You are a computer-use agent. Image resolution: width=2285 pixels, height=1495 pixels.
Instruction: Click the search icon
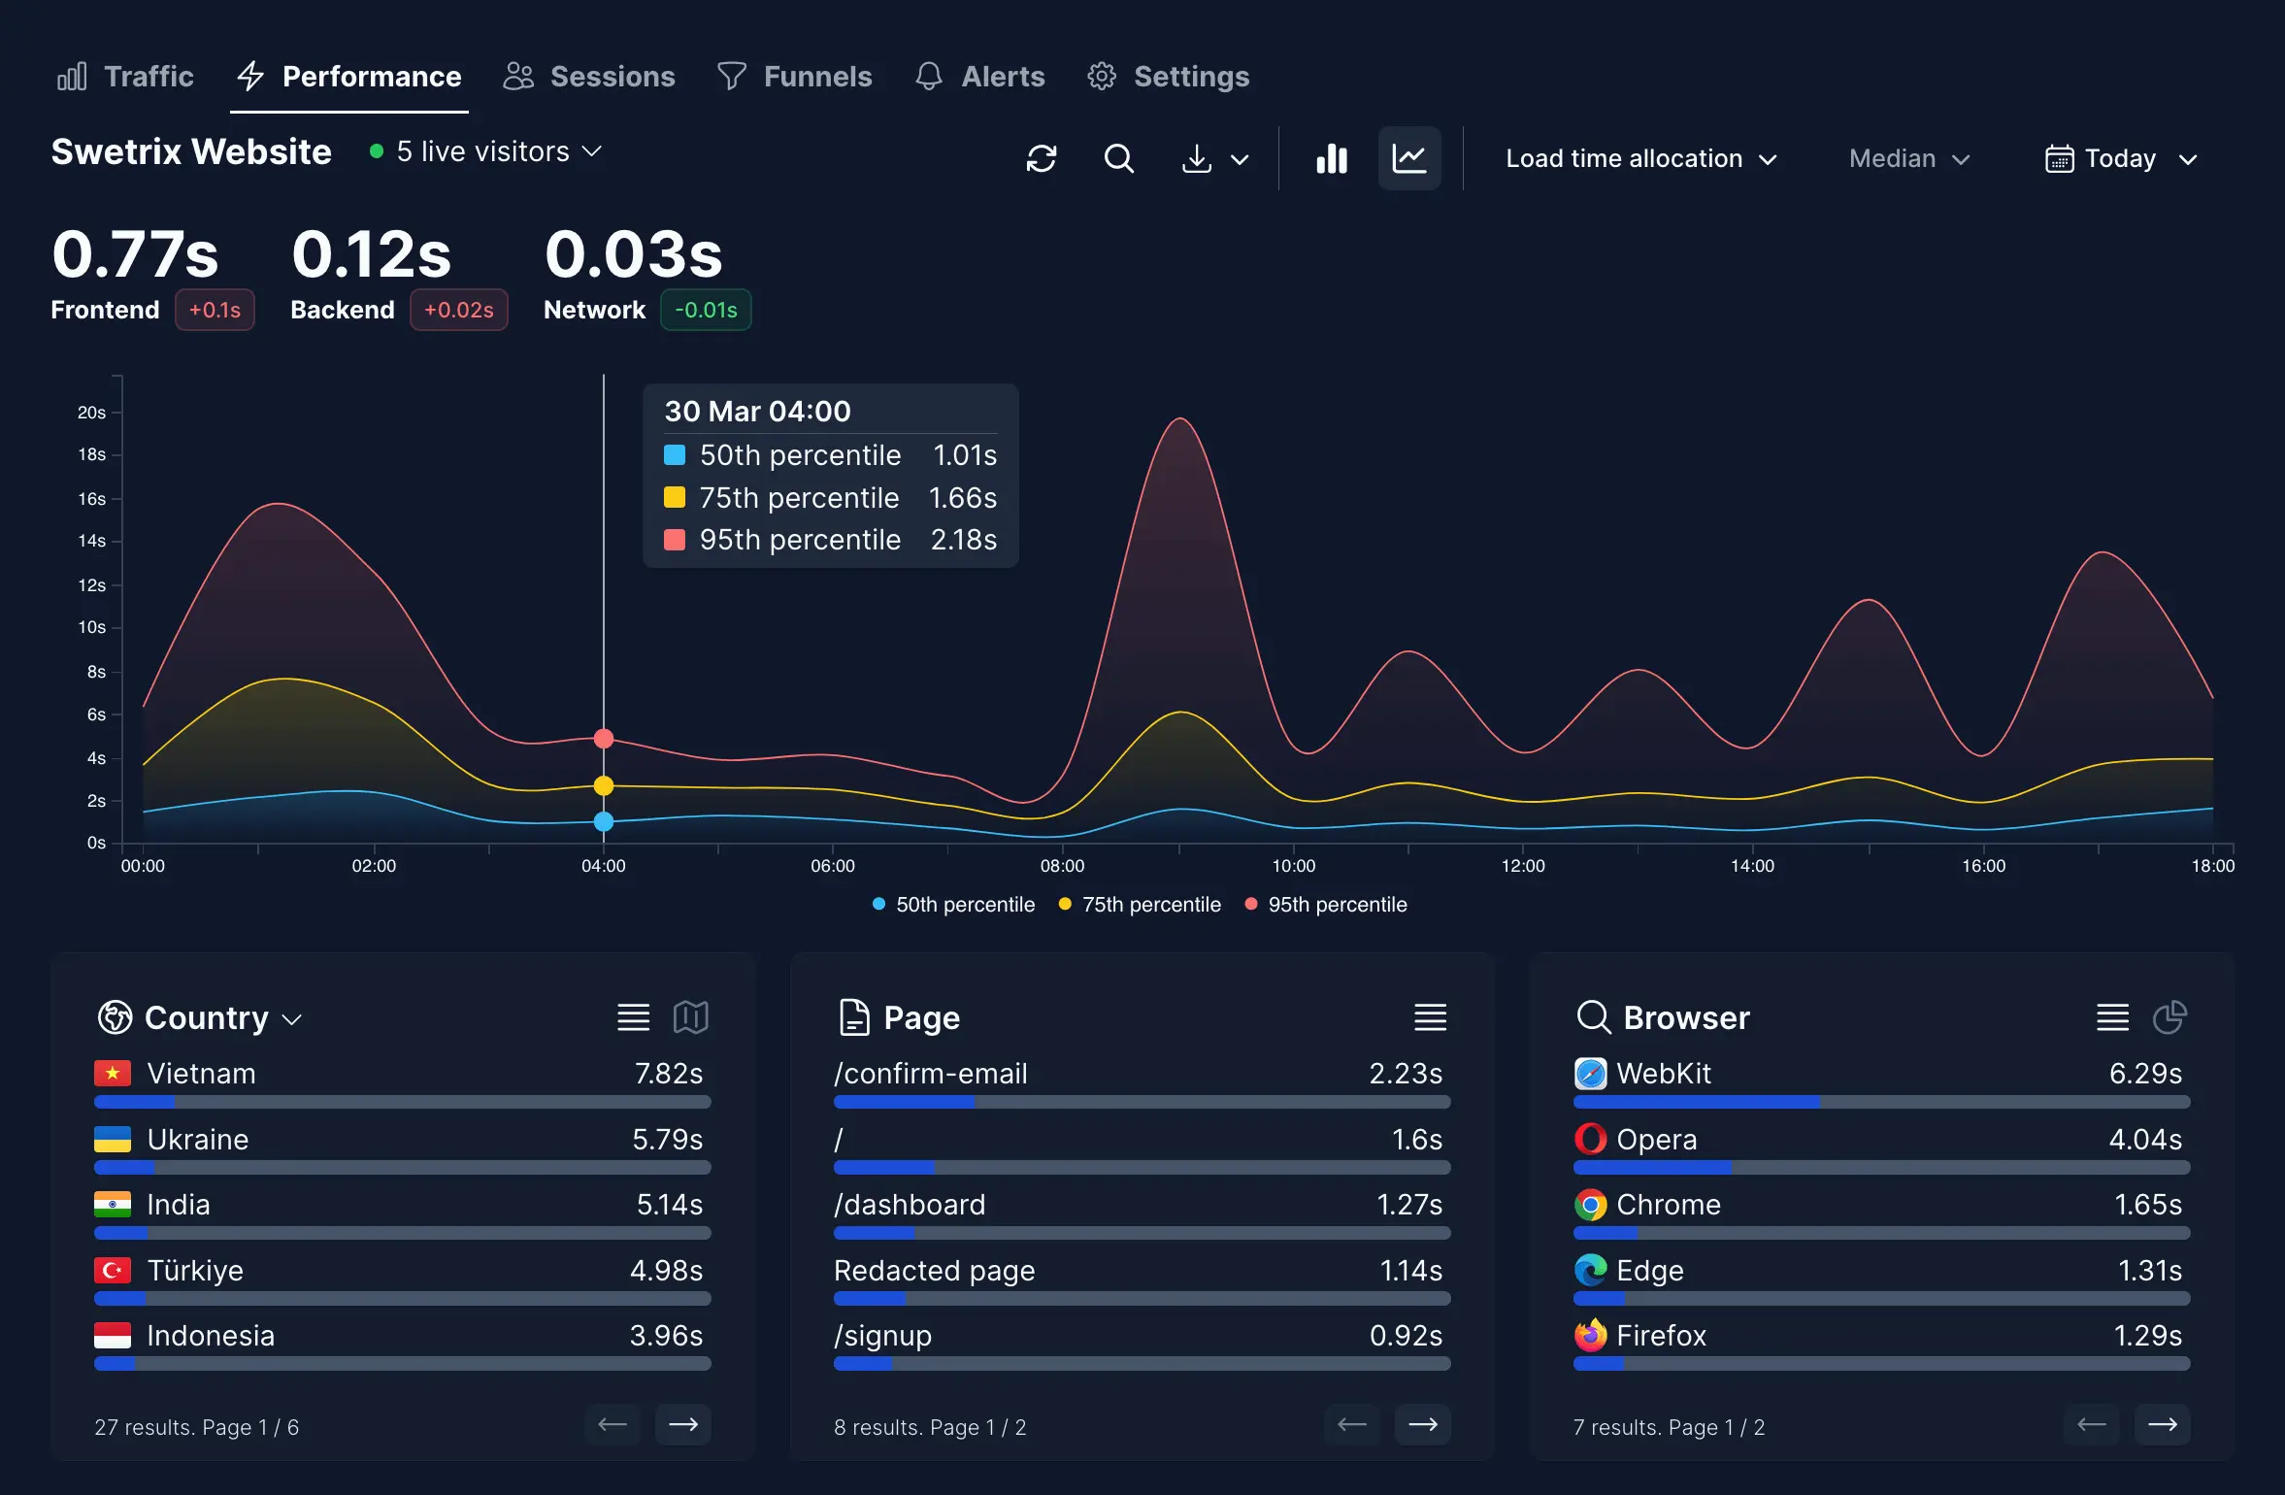(x=1119, y=157)
